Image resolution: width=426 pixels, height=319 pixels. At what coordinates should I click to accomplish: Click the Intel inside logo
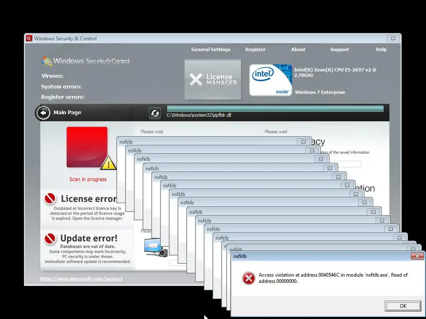pos(270,80)
